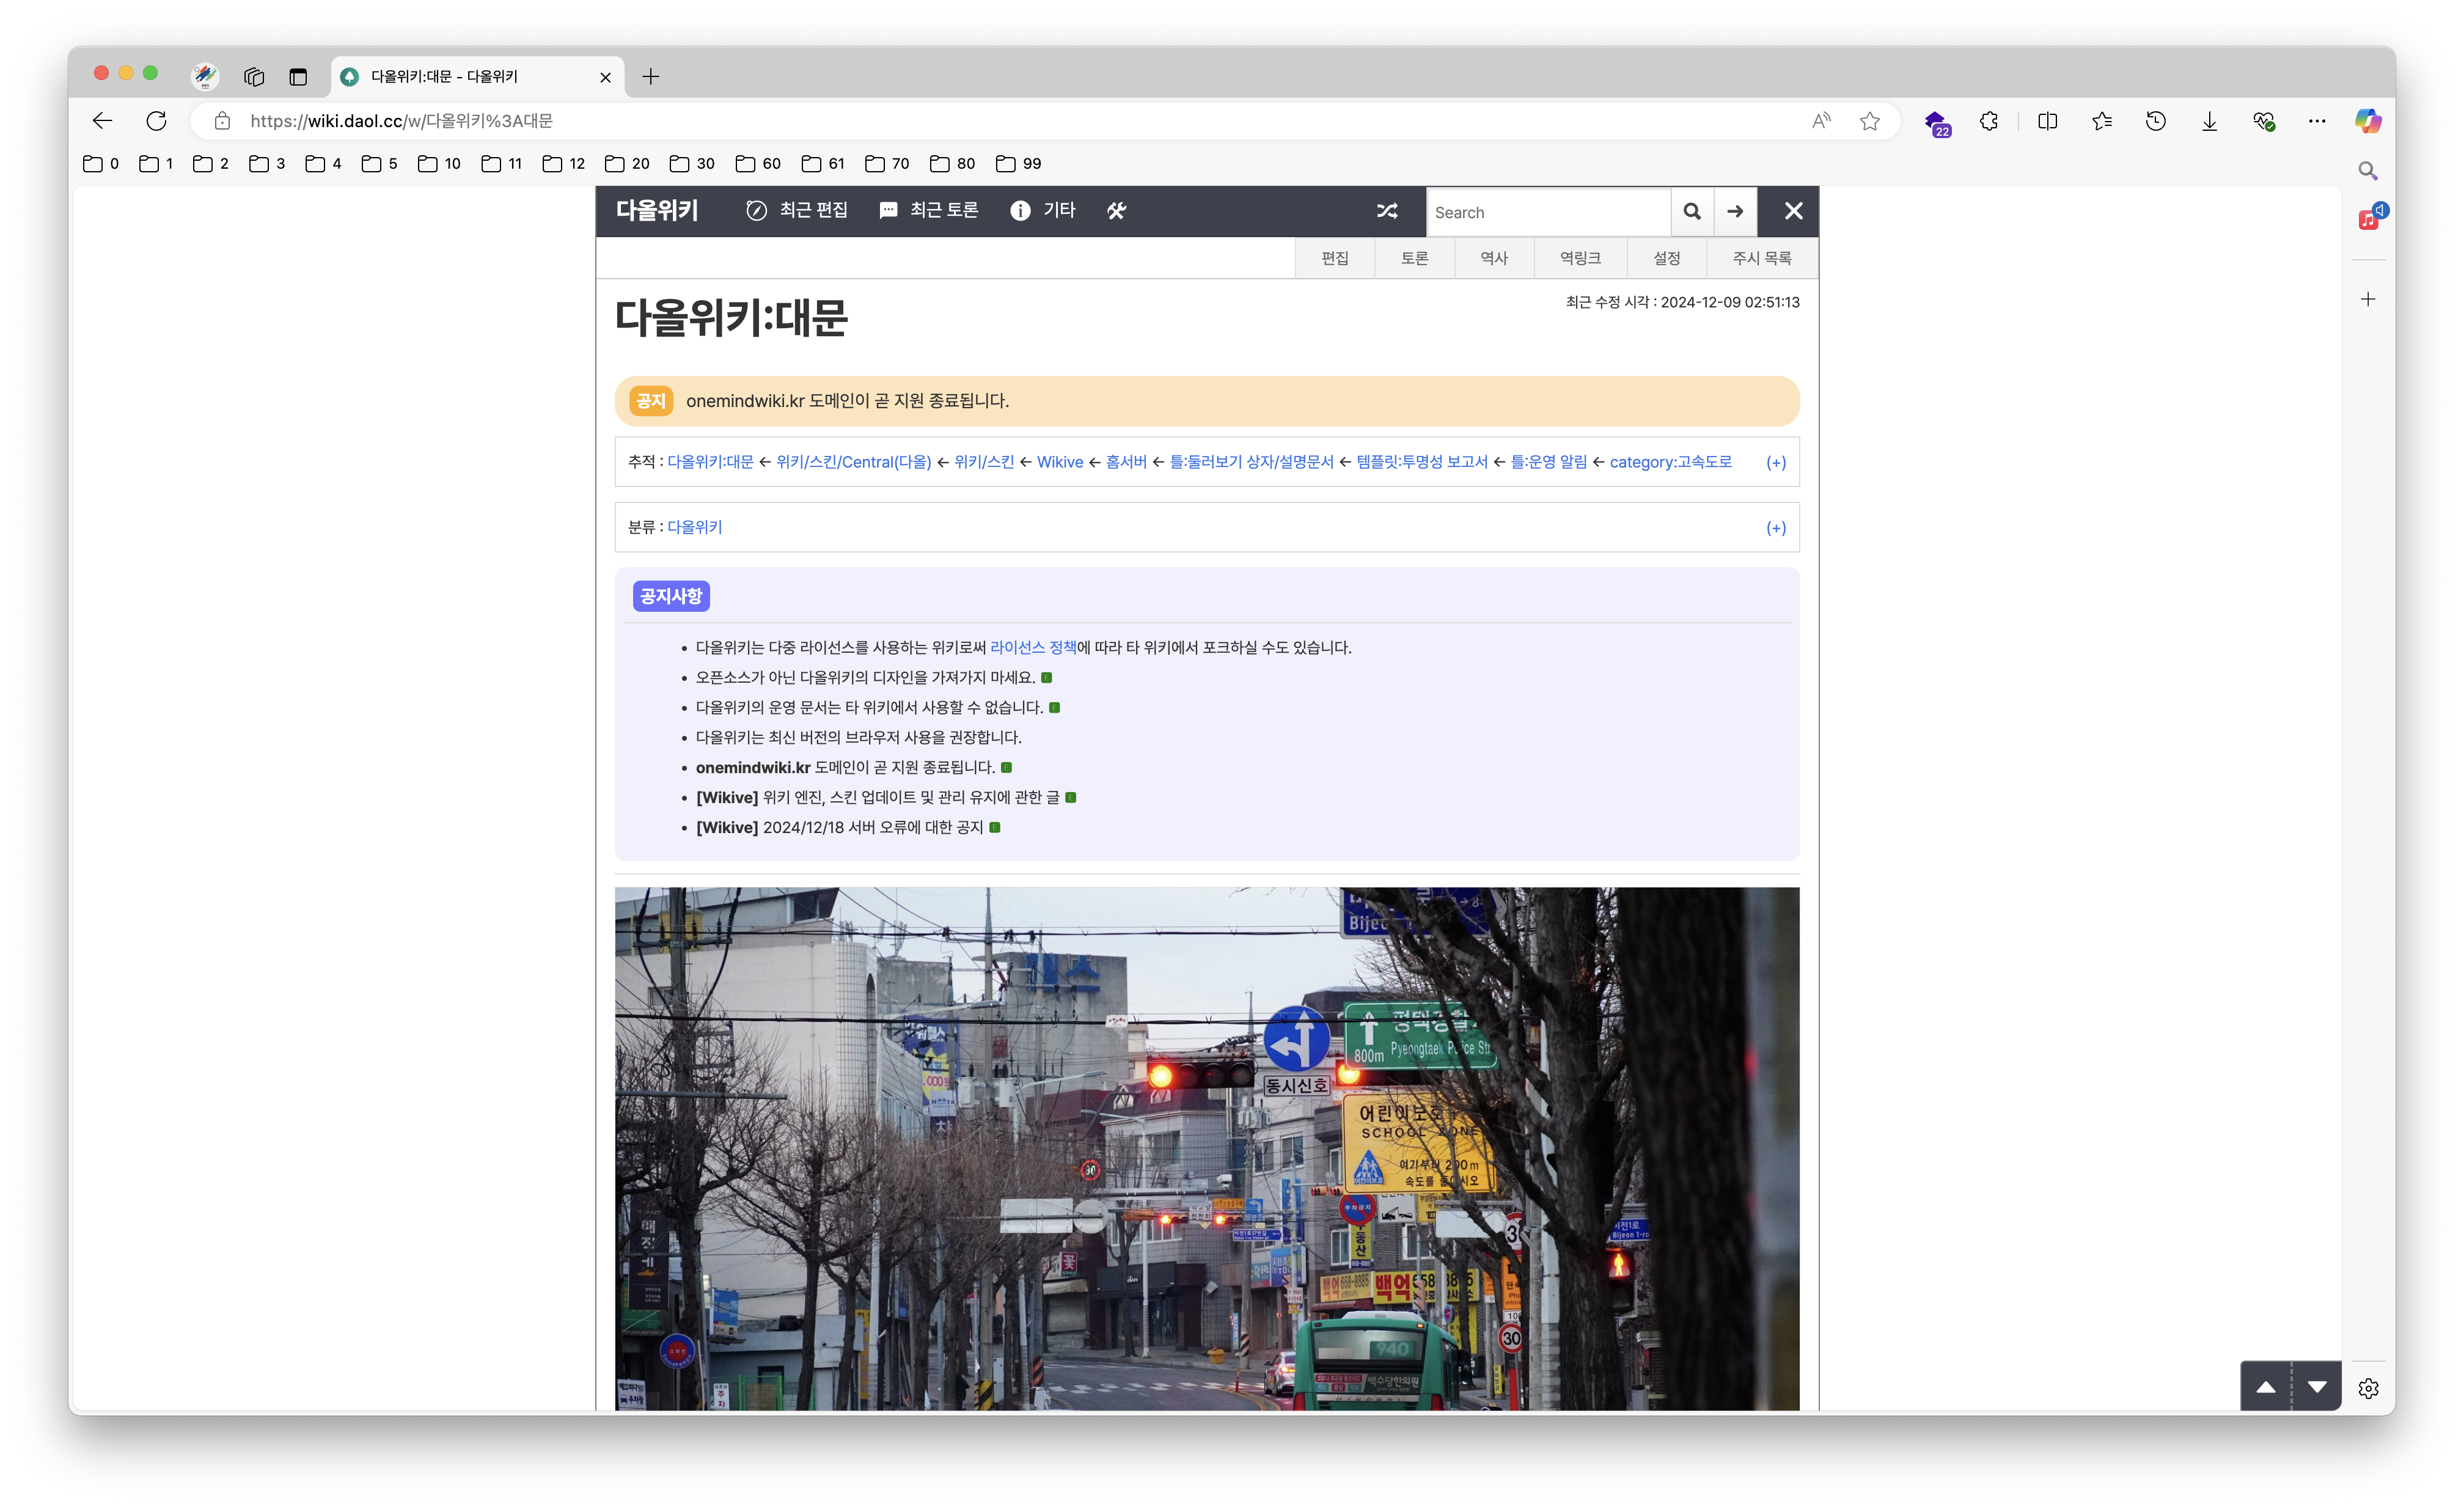Open the Browser essentials heart icon
The height and width of the screenshot is (1506, 2464).
point(2264,121)
